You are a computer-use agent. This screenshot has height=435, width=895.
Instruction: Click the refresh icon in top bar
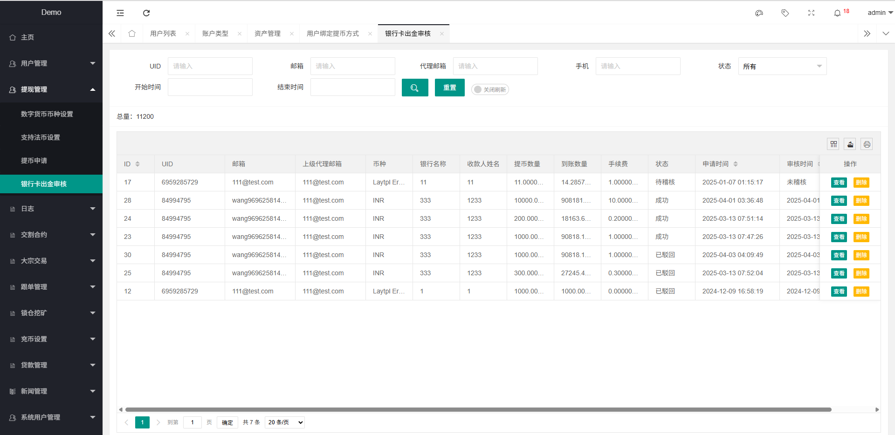(x=146, y=13)
